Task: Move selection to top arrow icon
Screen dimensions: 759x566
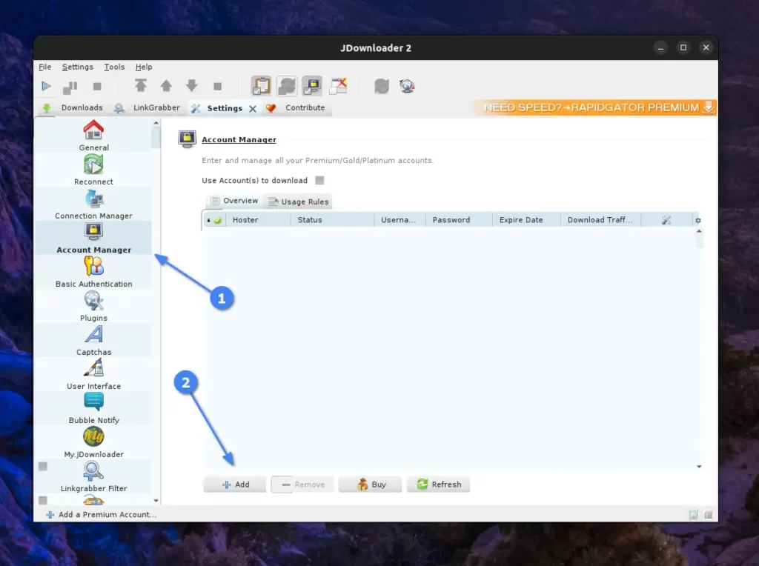Action: pyautogui.click(x=140, y=86)
